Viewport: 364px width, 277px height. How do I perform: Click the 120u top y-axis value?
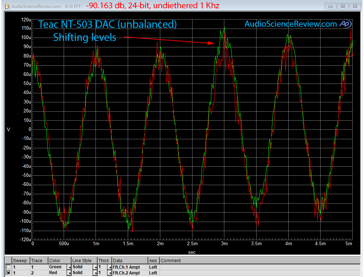[x=26, y=20]
